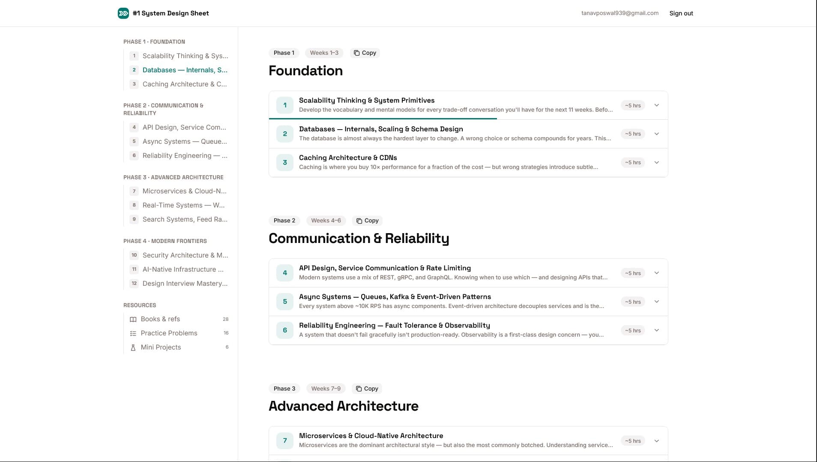Select sidebar item Async Systems — Queue...
Image resolution: width=817 pixels, height=462 pixels.
tap(179, 142)
